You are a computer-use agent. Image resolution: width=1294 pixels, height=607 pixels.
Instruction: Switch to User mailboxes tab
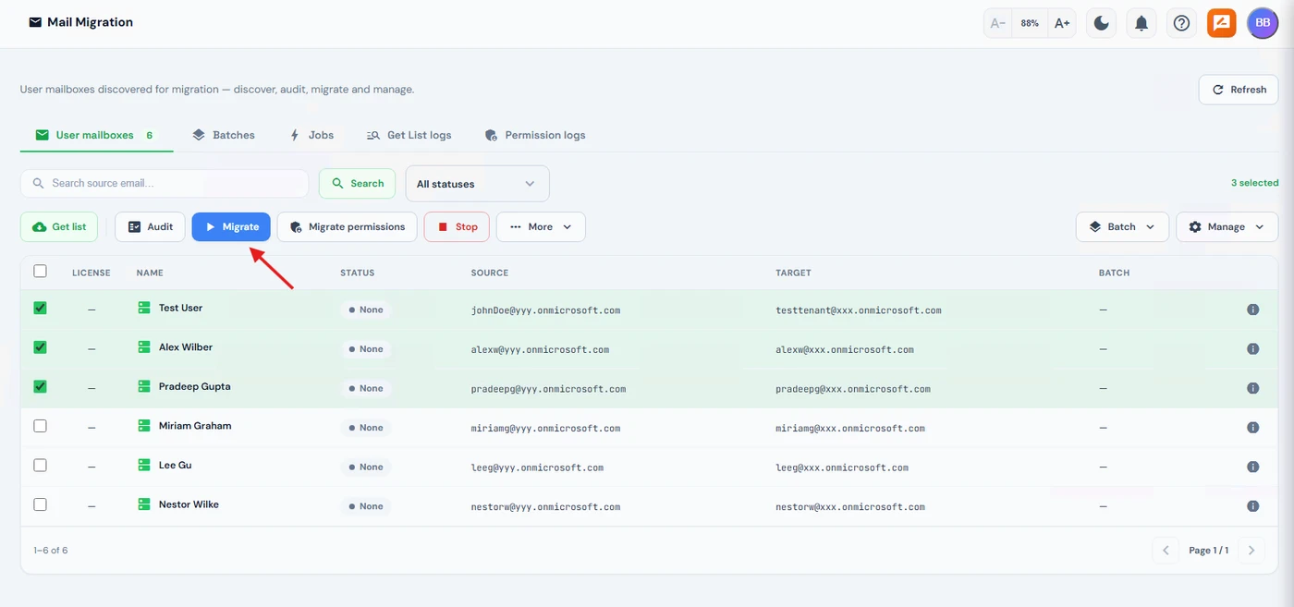coord(96,135)
